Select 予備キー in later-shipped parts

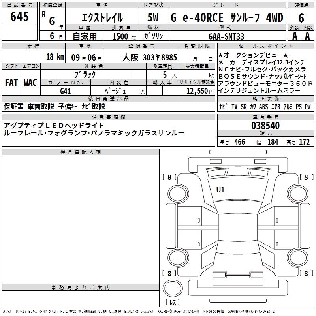coord(68,107)
